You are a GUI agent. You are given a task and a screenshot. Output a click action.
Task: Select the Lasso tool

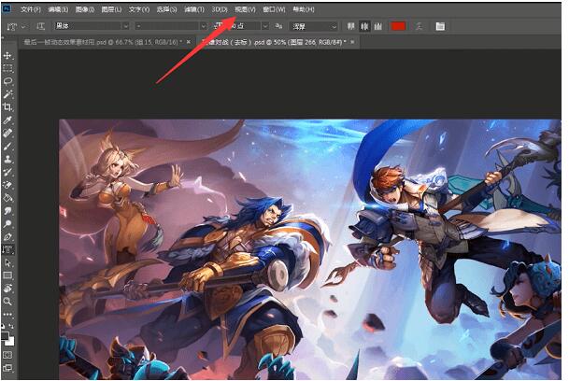(7, 81)
